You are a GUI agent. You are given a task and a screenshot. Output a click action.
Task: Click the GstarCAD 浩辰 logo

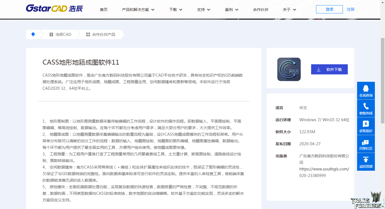tap(54, 8)
